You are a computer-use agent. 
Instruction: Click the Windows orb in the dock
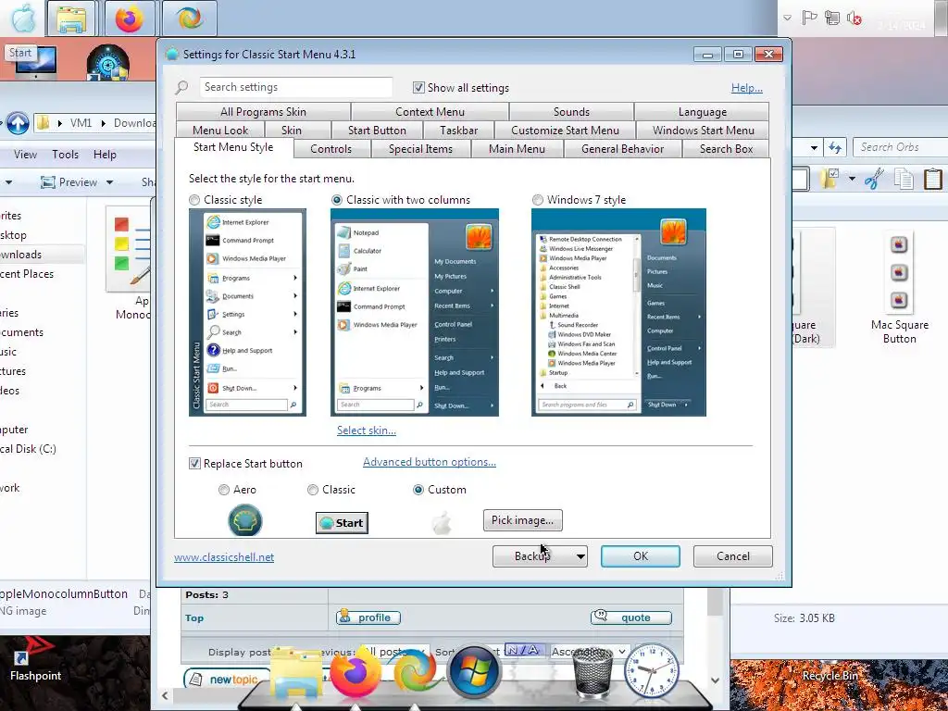pos(474,672)
